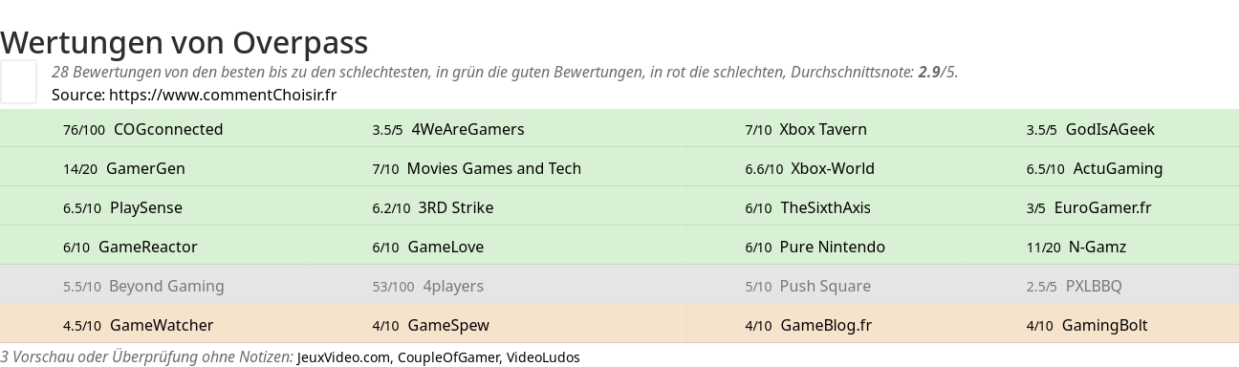Open the Pure Nintendo review
This screenshot has width=1239, height=367.
click(833, 247)
